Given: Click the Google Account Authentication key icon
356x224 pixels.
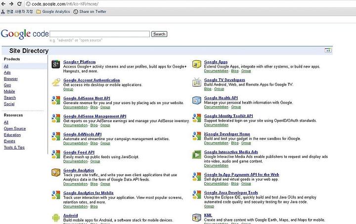Looking at the screenshot, I should point(56,82).
